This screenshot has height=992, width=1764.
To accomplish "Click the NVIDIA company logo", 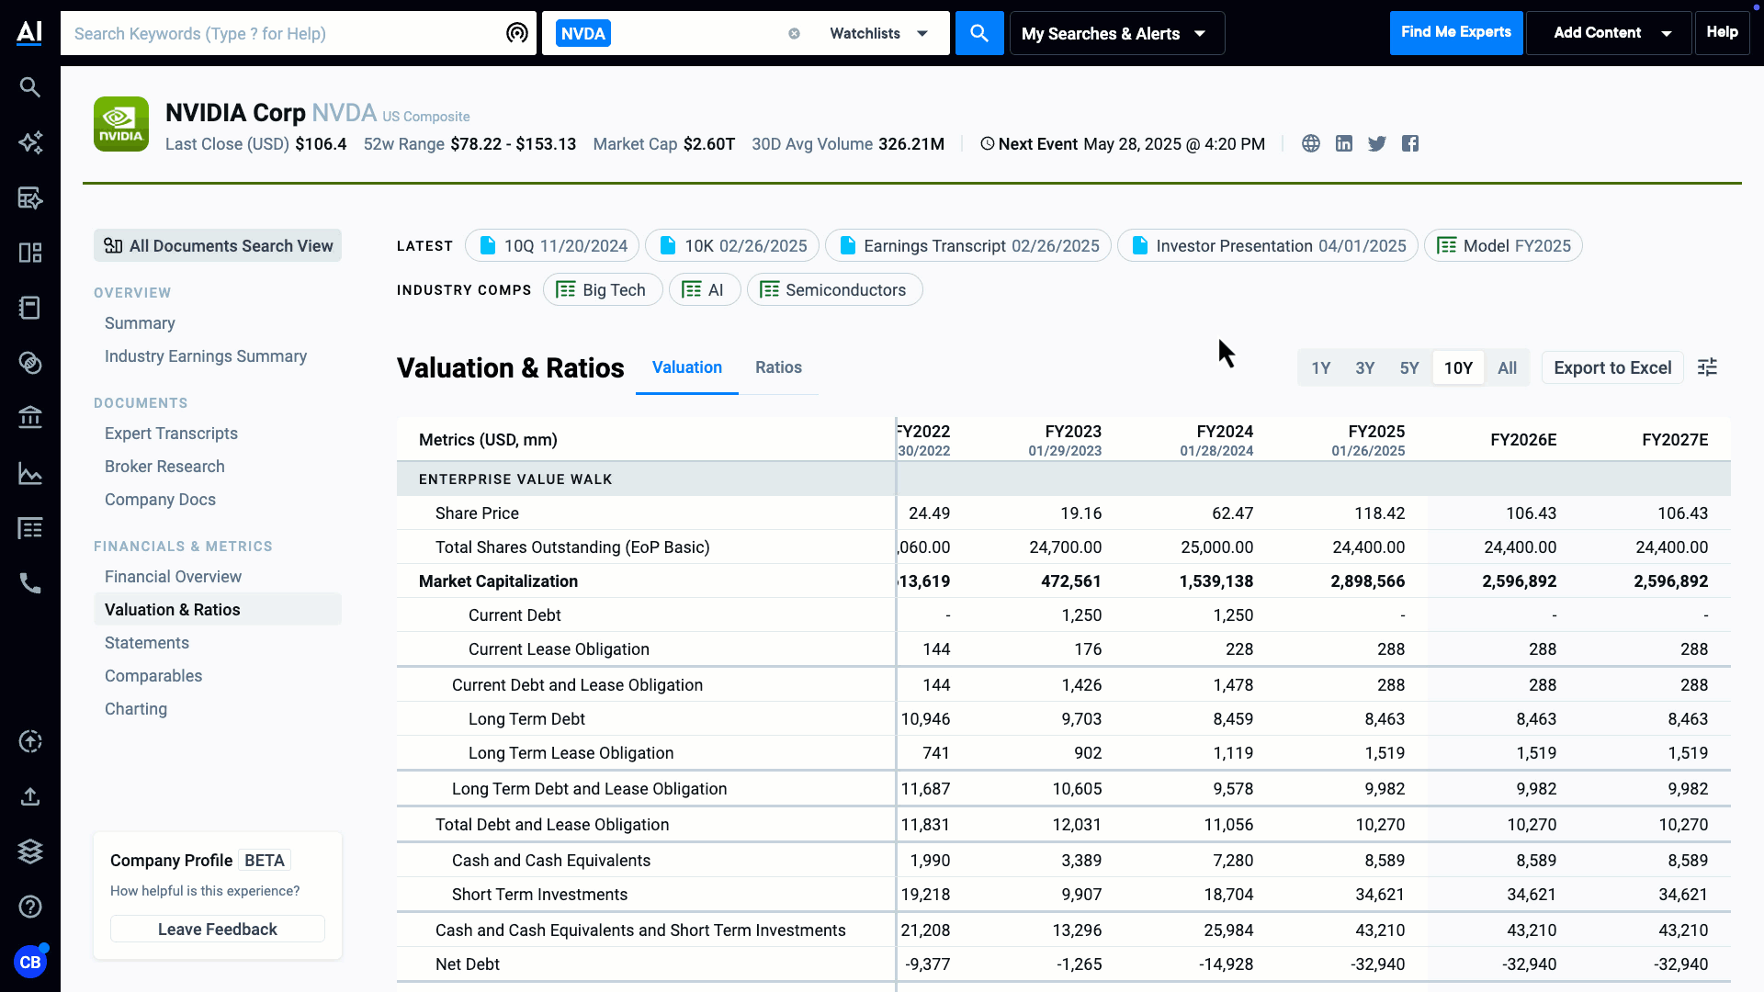I will point(121,124).
